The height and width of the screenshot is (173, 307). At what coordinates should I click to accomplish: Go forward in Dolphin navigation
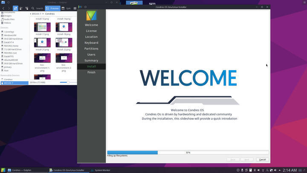9,8
